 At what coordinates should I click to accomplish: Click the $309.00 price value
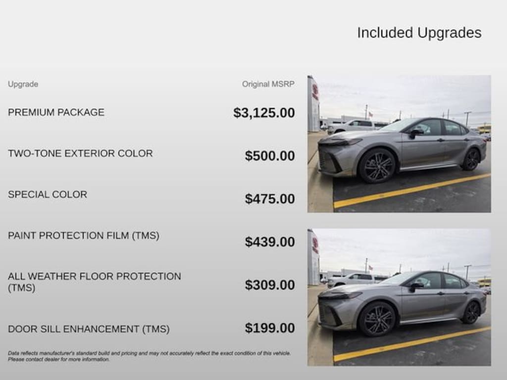click(x=269, y=285)
